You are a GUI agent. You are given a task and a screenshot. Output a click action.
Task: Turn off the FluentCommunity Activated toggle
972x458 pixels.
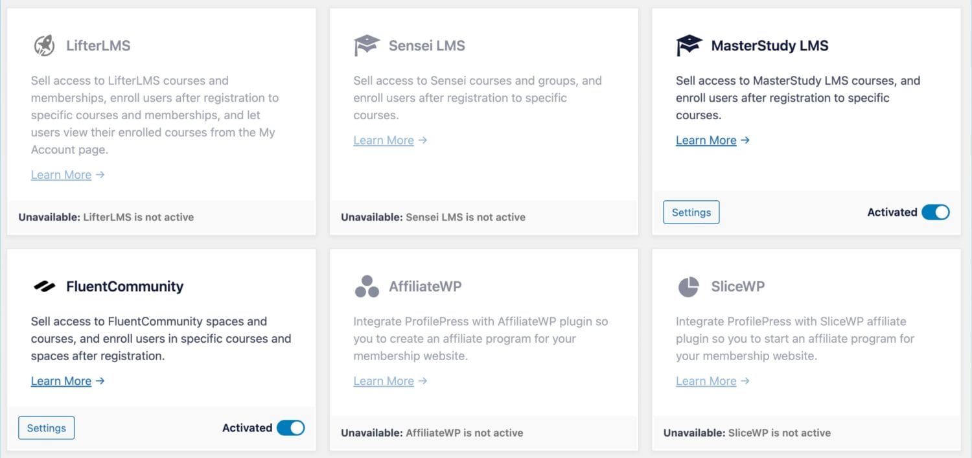coord(290,428)
